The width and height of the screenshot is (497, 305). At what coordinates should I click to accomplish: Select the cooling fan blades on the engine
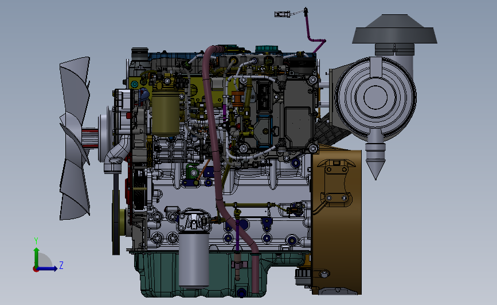click(x=75, y=138)
